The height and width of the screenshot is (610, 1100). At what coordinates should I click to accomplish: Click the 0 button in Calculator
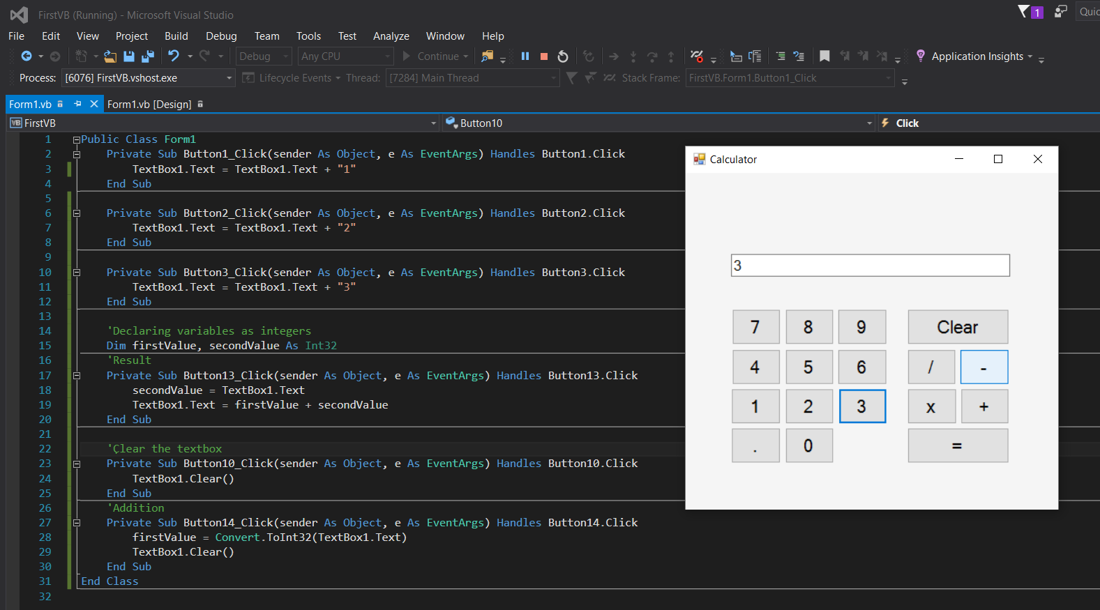tap(809, 445)
